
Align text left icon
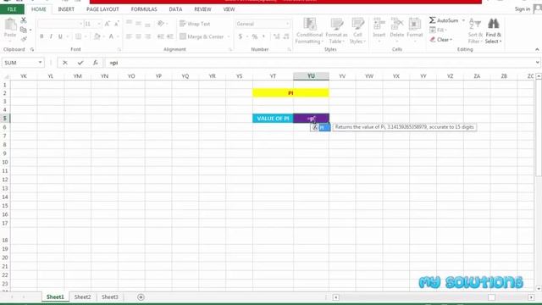[129, 36]
